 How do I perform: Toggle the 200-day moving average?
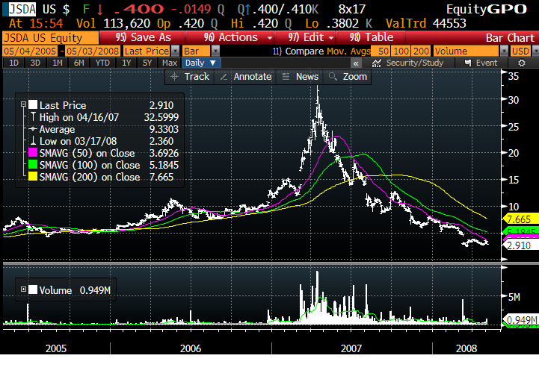pos(421,51)
